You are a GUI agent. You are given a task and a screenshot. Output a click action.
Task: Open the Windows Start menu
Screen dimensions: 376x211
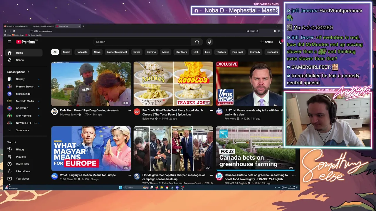[x=120, y=188]
